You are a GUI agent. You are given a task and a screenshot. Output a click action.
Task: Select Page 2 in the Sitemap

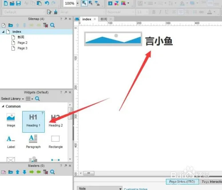[22, 43]
